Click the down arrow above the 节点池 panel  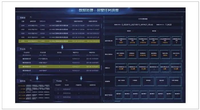(x=81, y=78)
